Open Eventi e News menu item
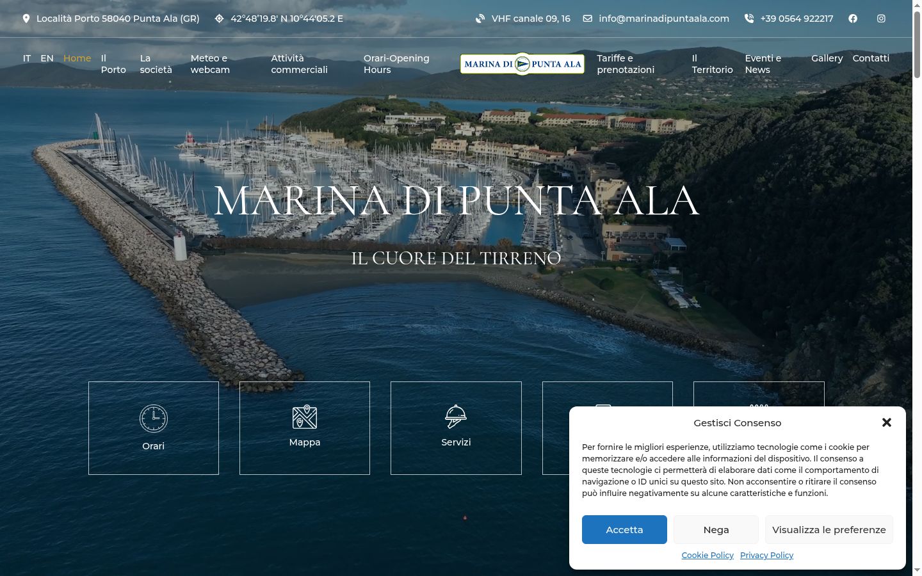Viewport: 922px width, 576px height. 763,64
